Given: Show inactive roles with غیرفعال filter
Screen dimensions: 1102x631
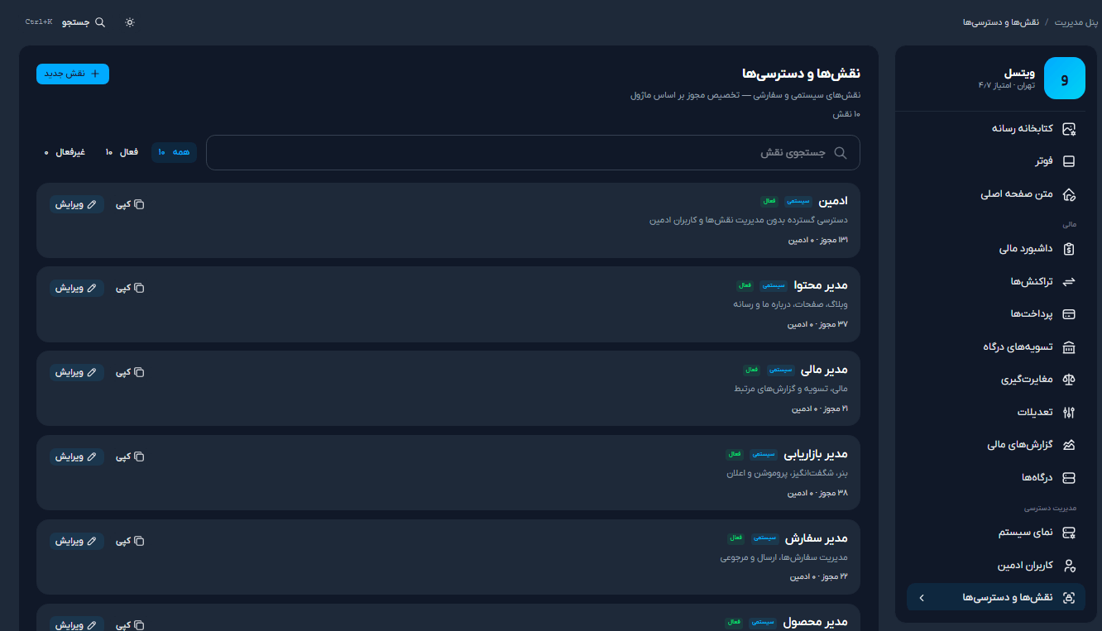Looking at the screenshot, I should 65,152.
